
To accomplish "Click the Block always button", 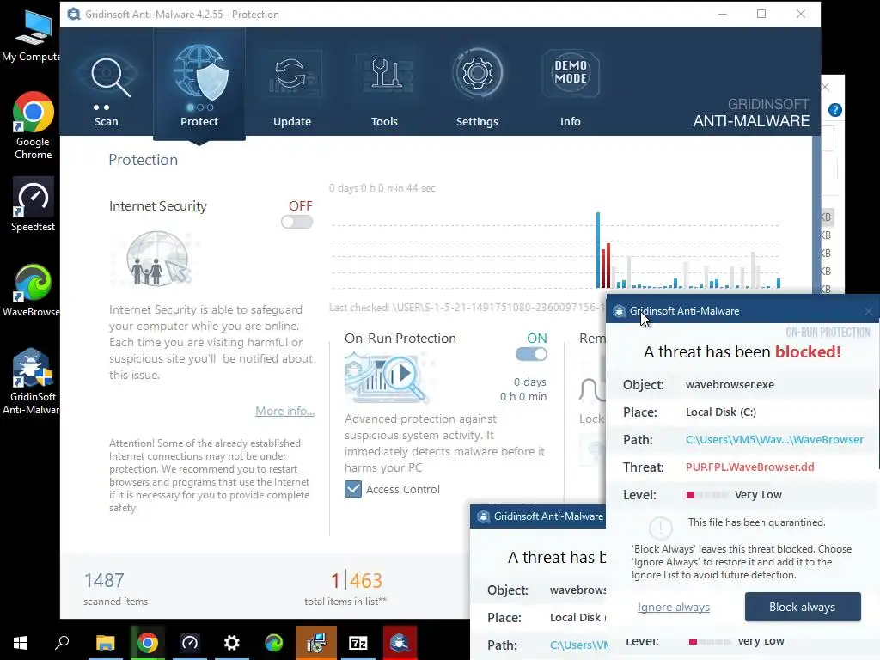I will pyautogui.click(x=803, y=607).
